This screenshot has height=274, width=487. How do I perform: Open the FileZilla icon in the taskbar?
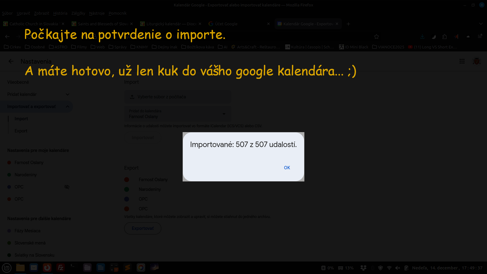61,268
